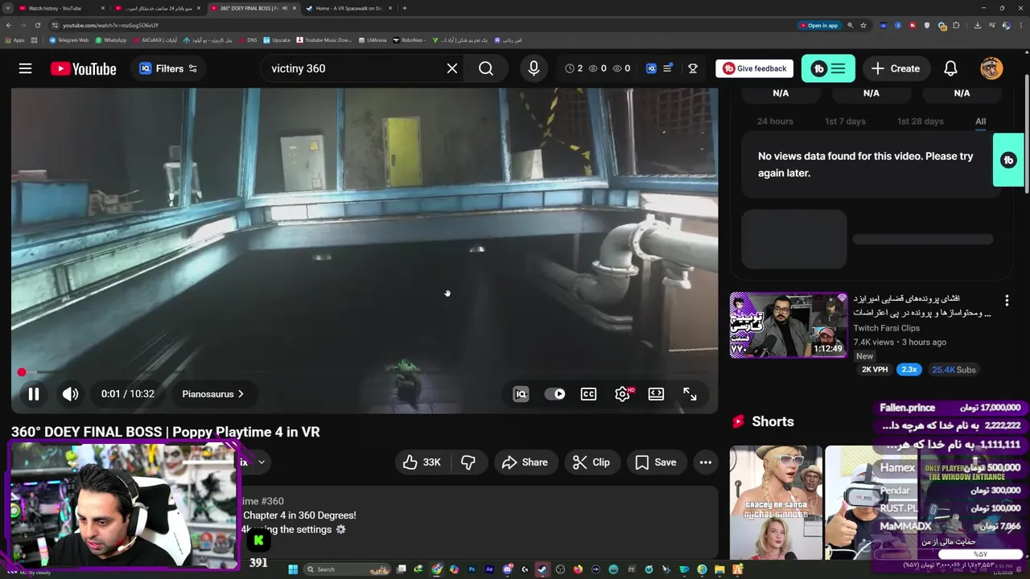Click the 2.3x multiplier badge
This screenshot has height=579, width=1030.
tap(908, 369)
